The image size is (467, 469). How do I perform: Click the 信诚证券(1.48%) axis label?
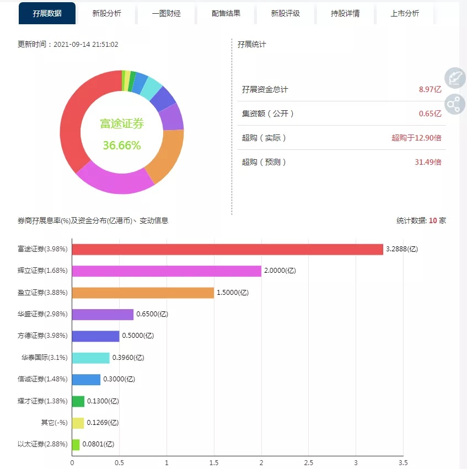point(42,379)
